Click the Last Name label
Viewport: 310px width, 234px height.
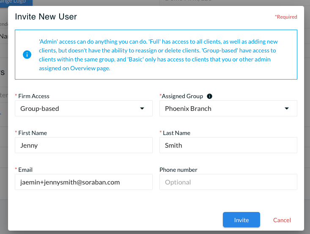click(x=176, y=133)
